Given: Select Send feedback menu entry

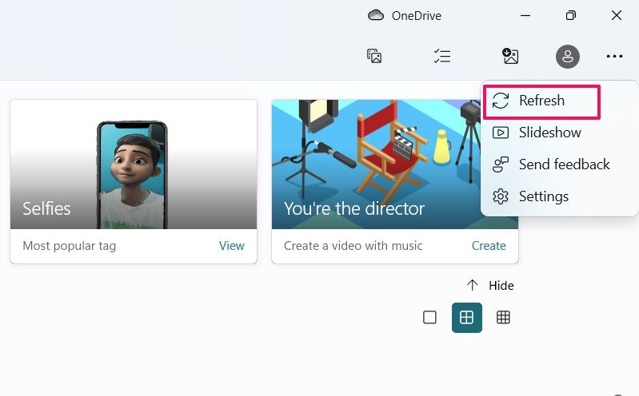Looking at the screenshot, I should pyautogui.click(x=559, y=164).
